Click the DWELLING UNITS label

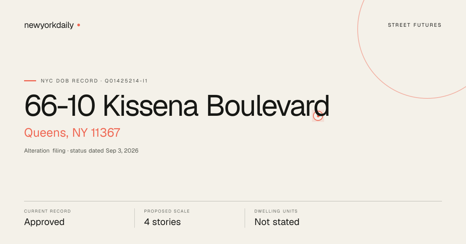276,211
